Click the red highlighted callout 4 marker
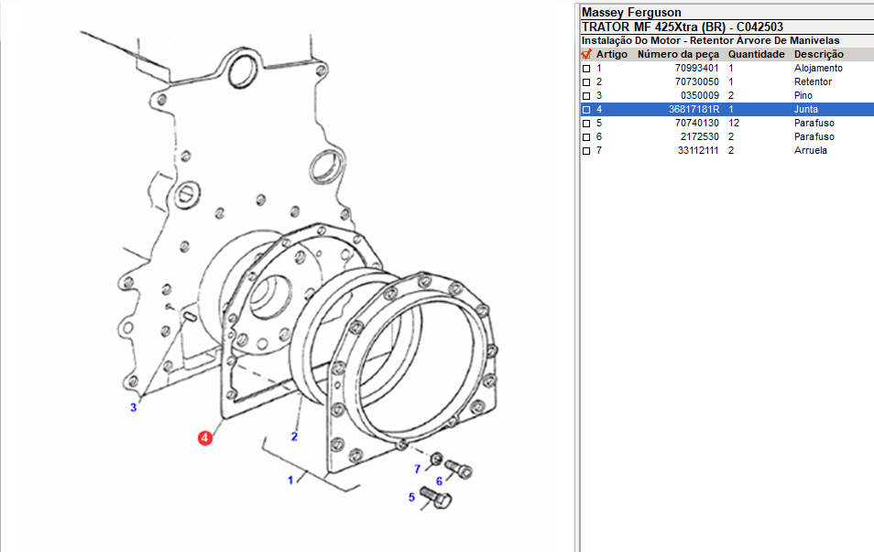This screenshot has height=552, width=874. tap(205, 438)
